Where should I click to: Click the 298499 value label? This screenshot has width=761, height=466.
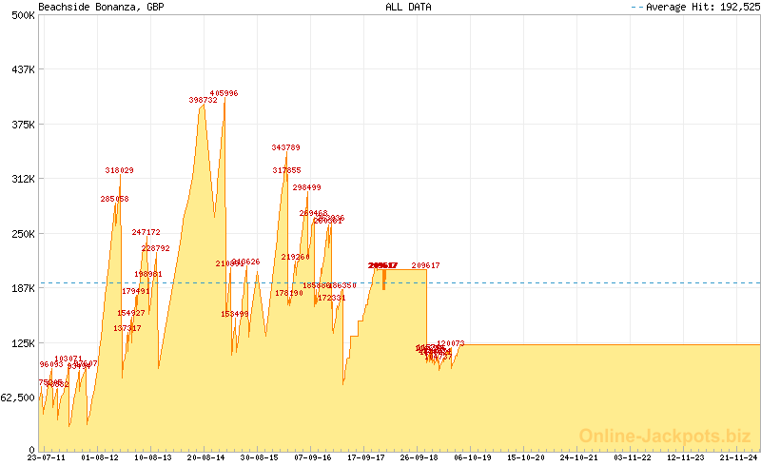pos(306,187)
